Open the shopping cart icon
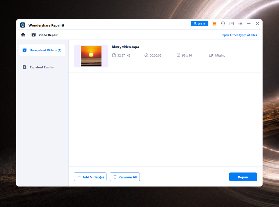 214,24
